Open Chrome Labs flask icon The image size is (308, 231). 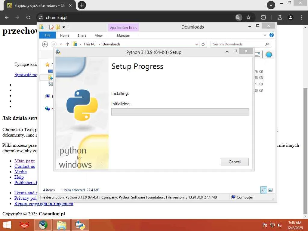pos(280,17)
